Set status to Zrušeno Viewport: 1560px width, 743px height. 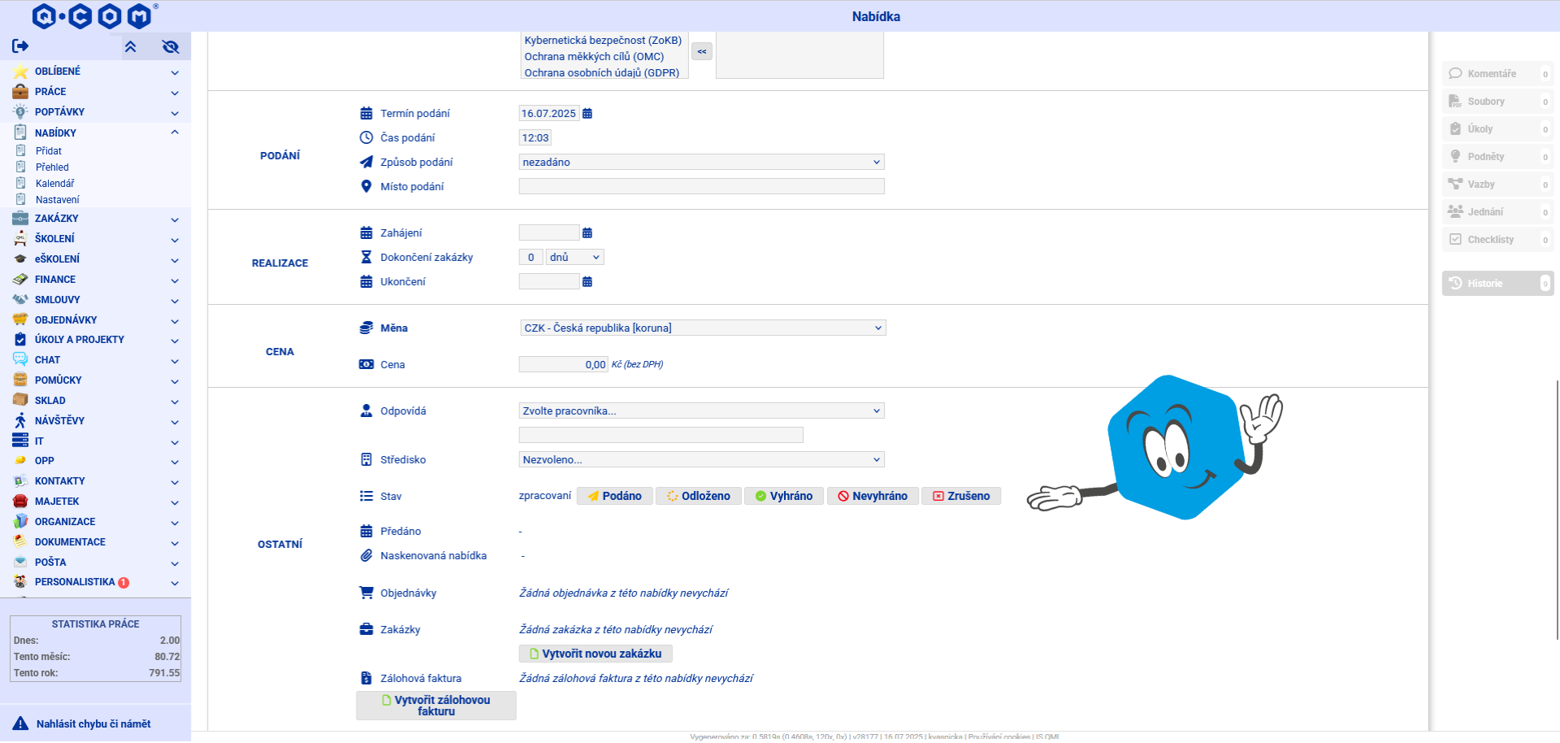961,496
